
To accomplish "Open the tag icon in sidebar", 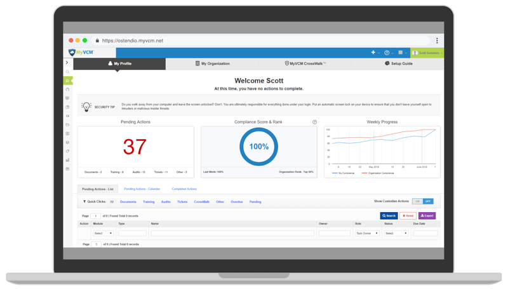I will (x=67, y=151).
